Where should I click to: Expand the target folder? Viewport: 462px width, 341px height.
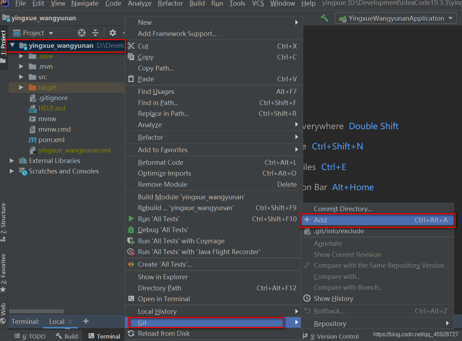point(21,87)
